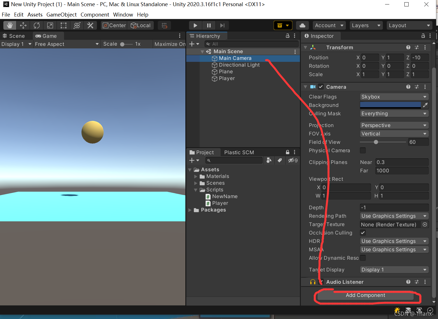Select the Rect transform tool
Screen dimensions: 438x319
[64, 25]
